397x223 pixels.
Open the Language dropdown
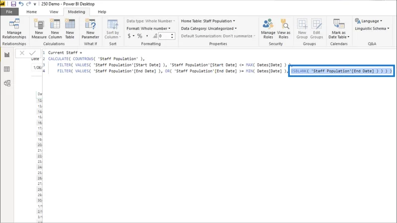pyautogui.click(x=369, y=21)
